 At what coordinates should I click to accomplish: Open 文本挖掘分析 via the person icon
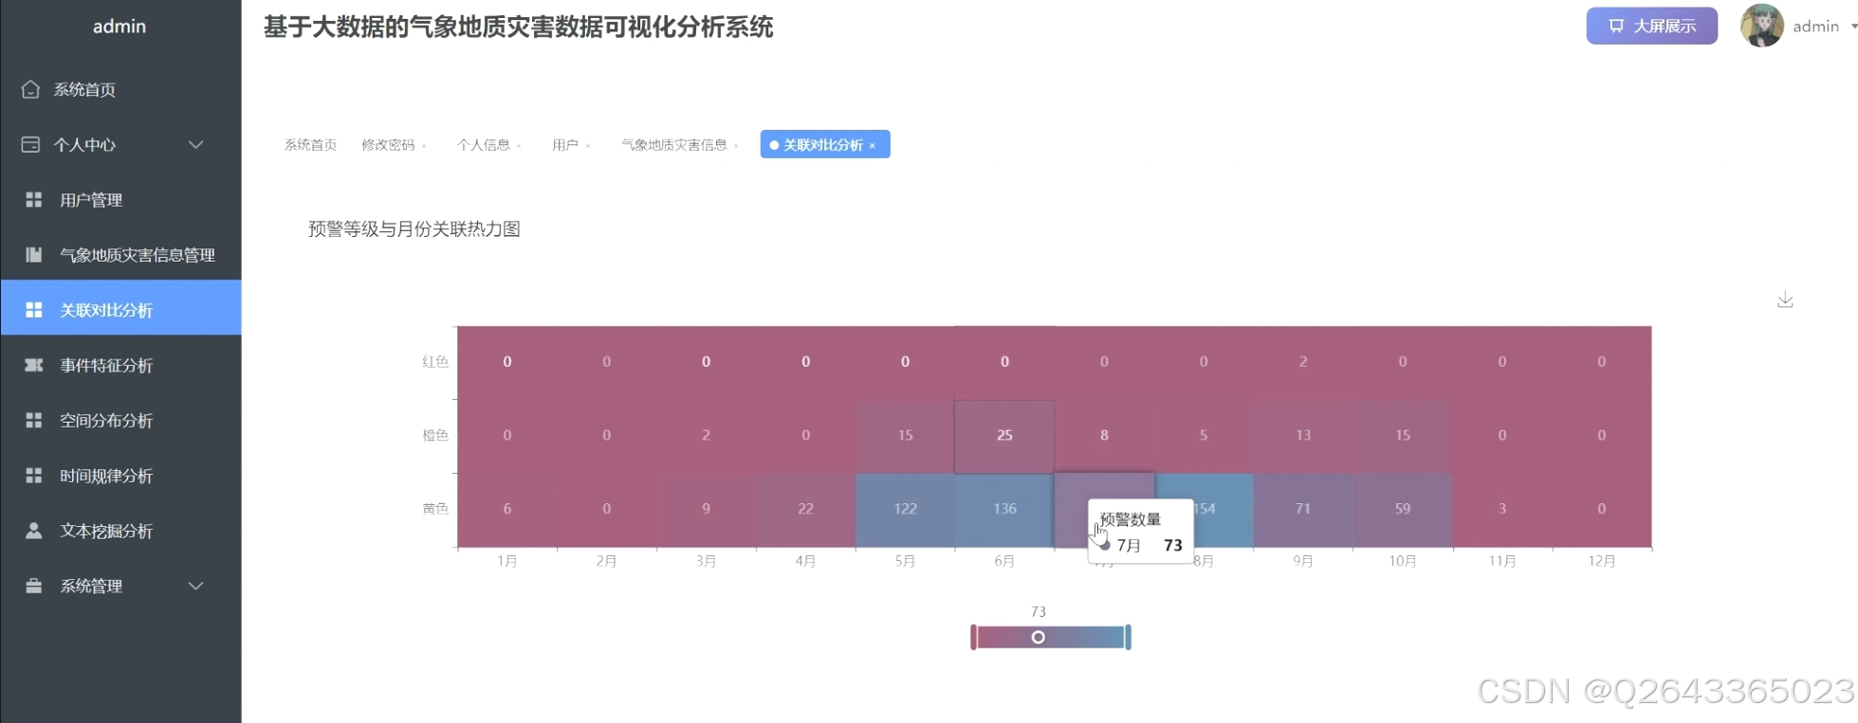click(x=33, y=531)
